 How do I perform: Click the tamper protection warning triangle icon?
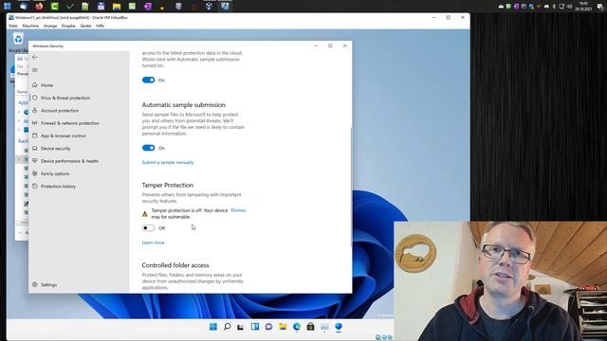point(145,213)
